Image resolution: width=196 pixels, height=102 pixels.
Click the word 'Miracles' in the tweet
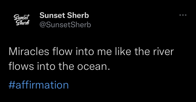pos(29,51)
